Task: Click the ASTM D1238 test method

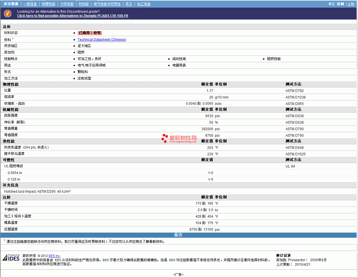Action: (296, 97)
